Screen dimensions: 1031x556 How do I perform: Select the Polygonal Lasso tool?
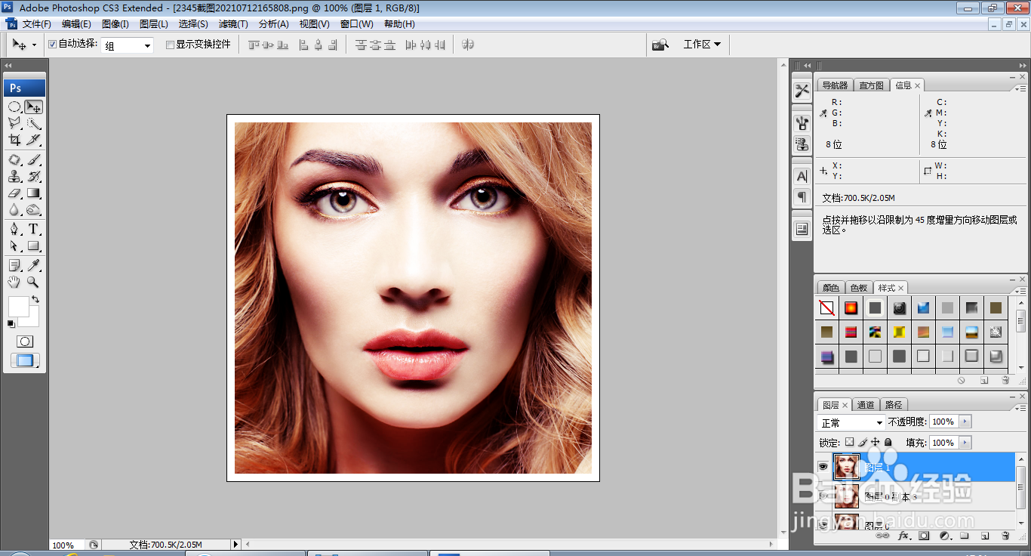tap(14, 123)
